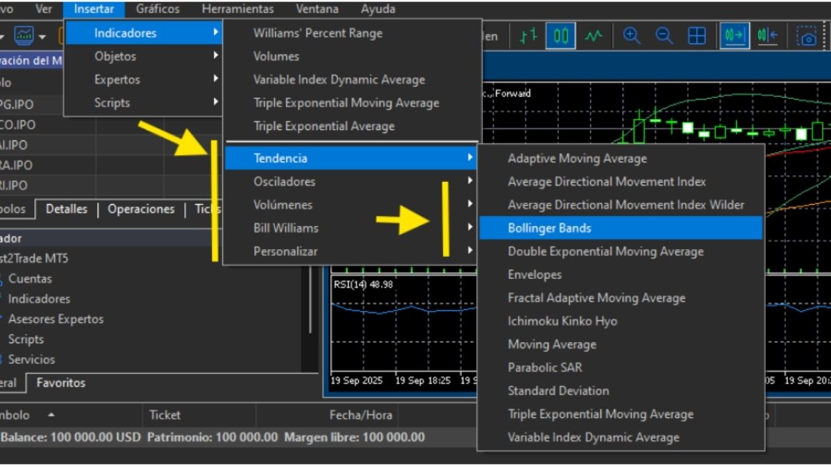Switch chart to bar chart view
The height and width of the screenshot is (467, 831).
pos(529,36)
